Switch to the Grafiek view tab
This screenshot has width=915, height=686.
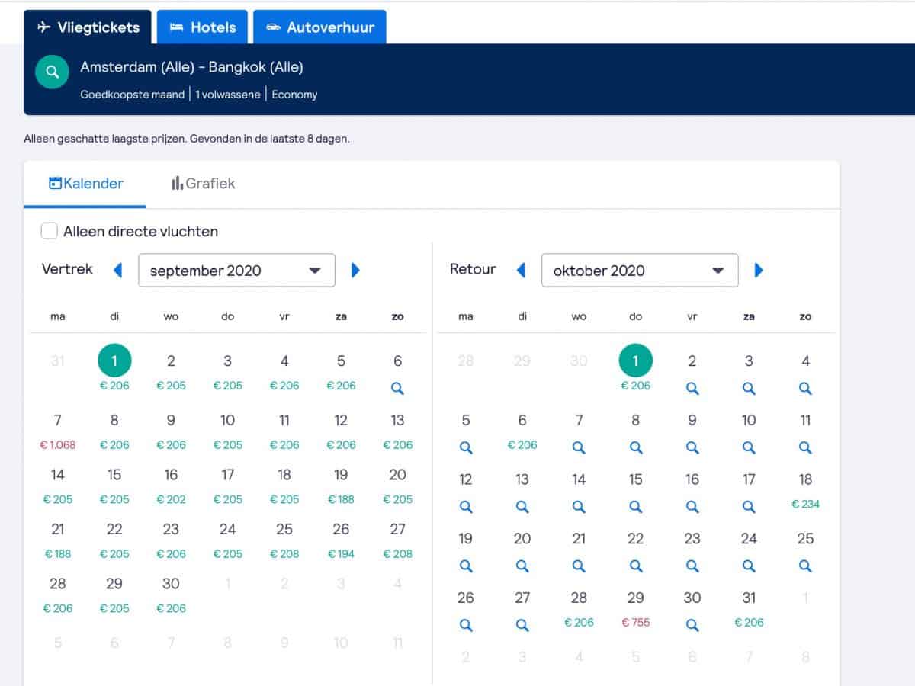tap(203, 184)
